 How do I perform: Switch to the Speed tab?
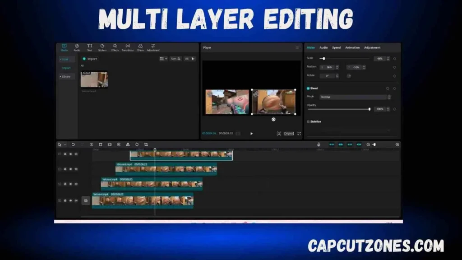pos(336,47)
